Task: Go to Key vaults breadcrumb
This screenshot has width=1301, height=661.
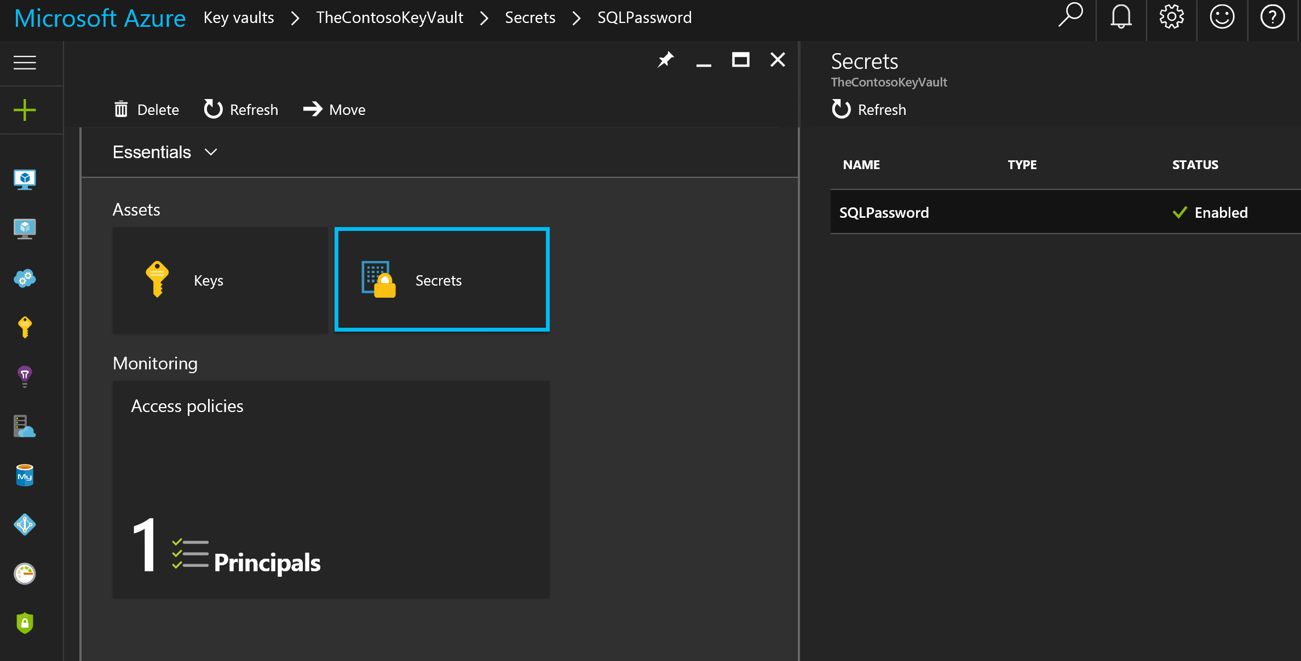Action: click(x=239, y=18)
